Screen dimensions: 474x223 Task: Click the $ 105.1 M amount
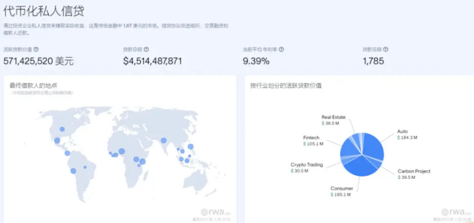click(314, 144)
